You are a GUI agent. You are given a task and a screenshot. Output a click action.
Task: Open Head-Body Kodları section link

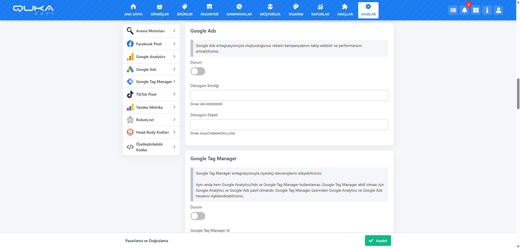[152, 132]
